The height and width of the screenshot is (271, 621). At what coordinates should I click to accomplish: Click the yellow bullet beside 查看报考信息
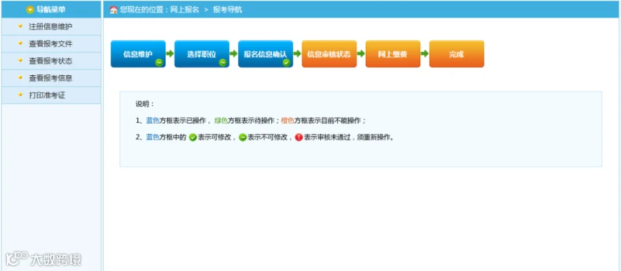point(20,77)
